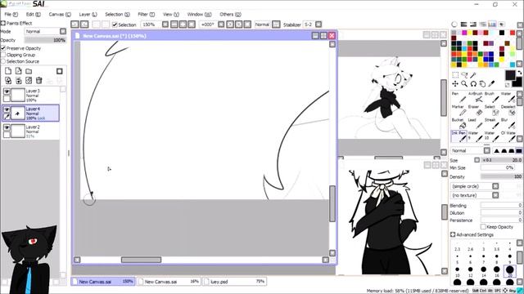Viewport: 524px width, 294px height.
Task: Click the redo arrow button
Action: 84,24
